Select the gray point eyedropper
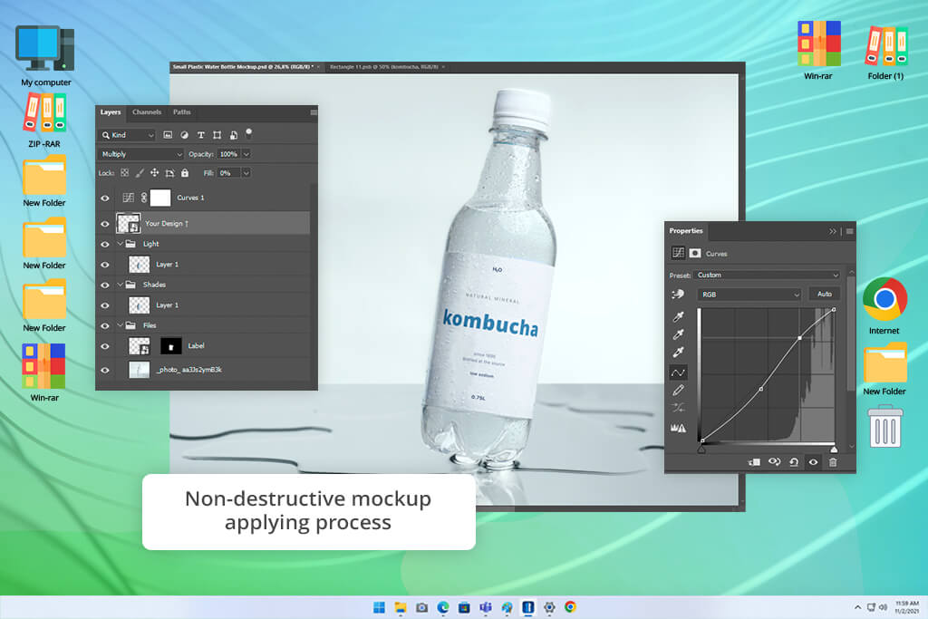This screenshot has width=928, height=619. tap(678, 334)
